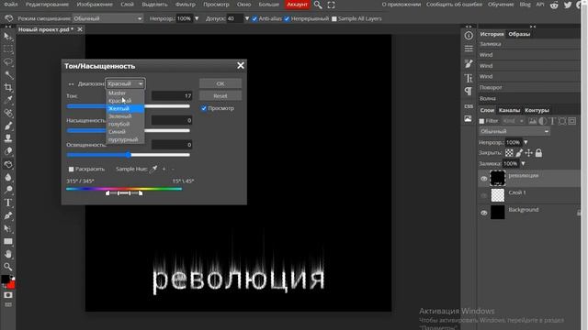Select the Spot Healing tool
The width and height of the screenshot is (588, 330).
8,113
